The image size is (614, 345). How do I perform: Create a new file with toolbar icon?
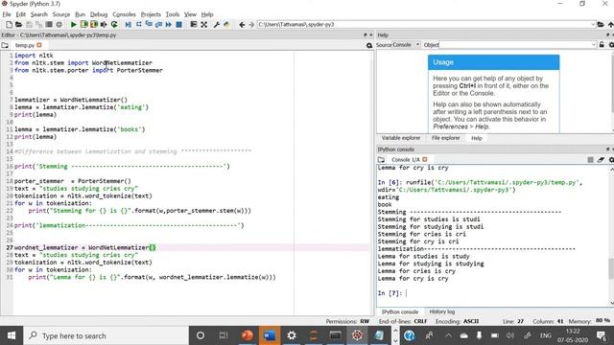coord(9,25)
